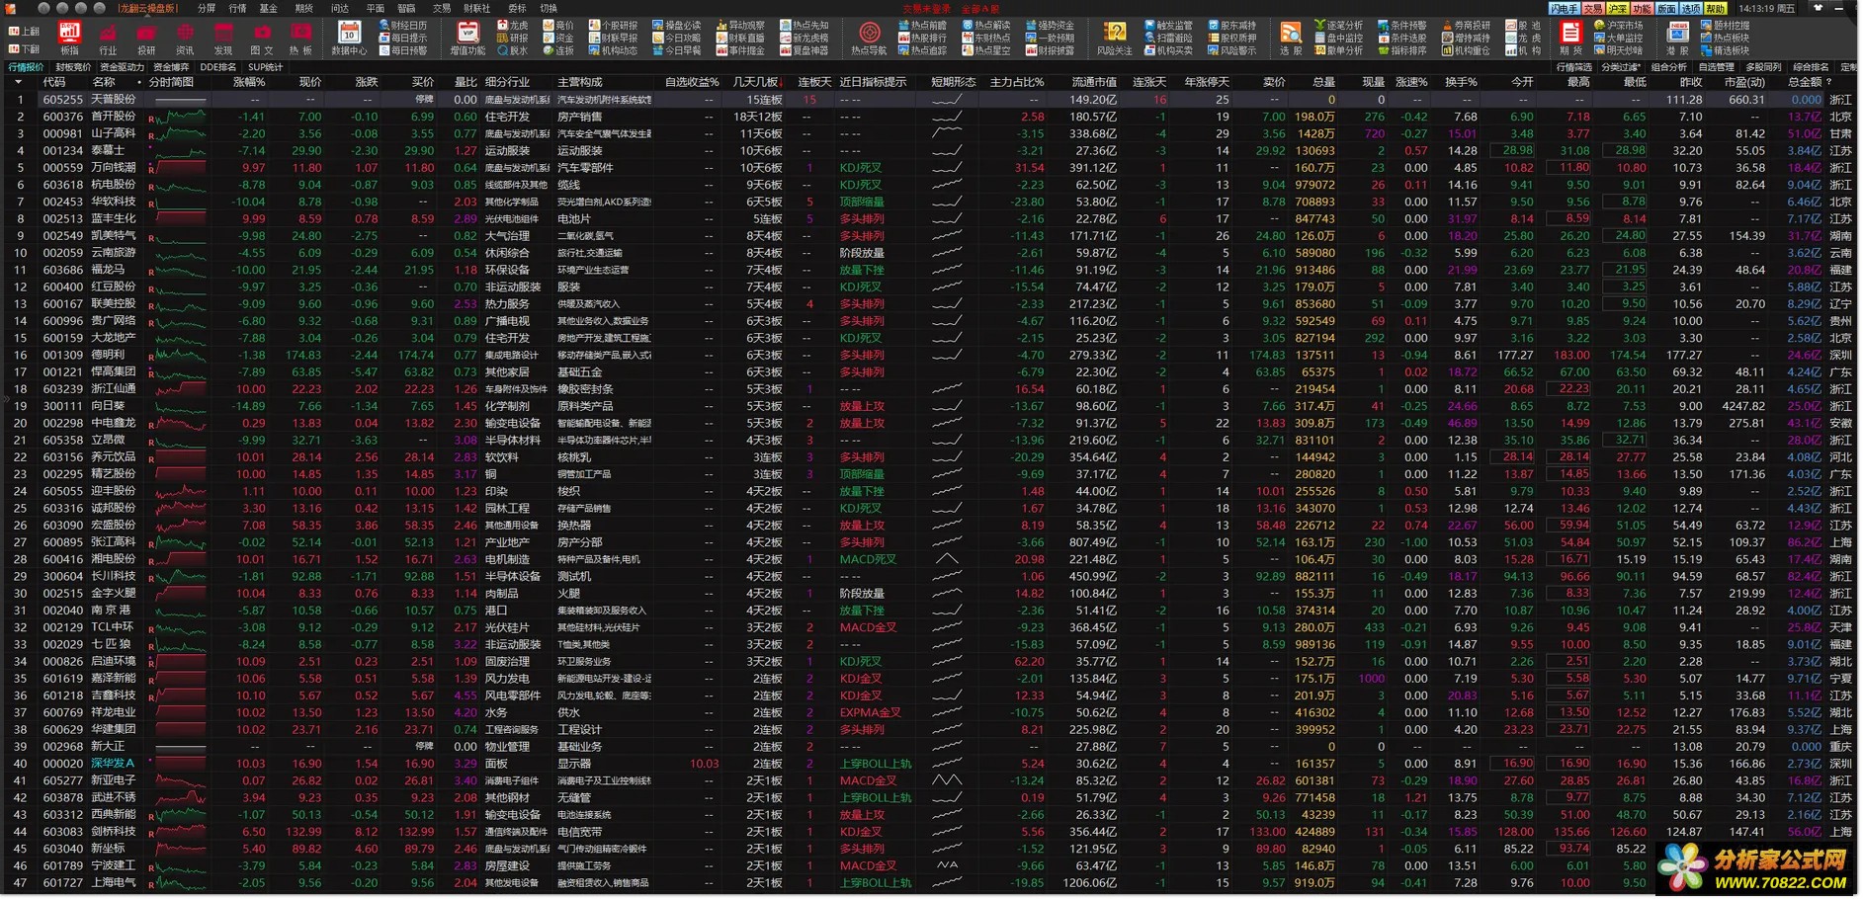Click the 上翻 page-up icon
The width and height of the screenshot is (1863, 899).
pos(25,32)
